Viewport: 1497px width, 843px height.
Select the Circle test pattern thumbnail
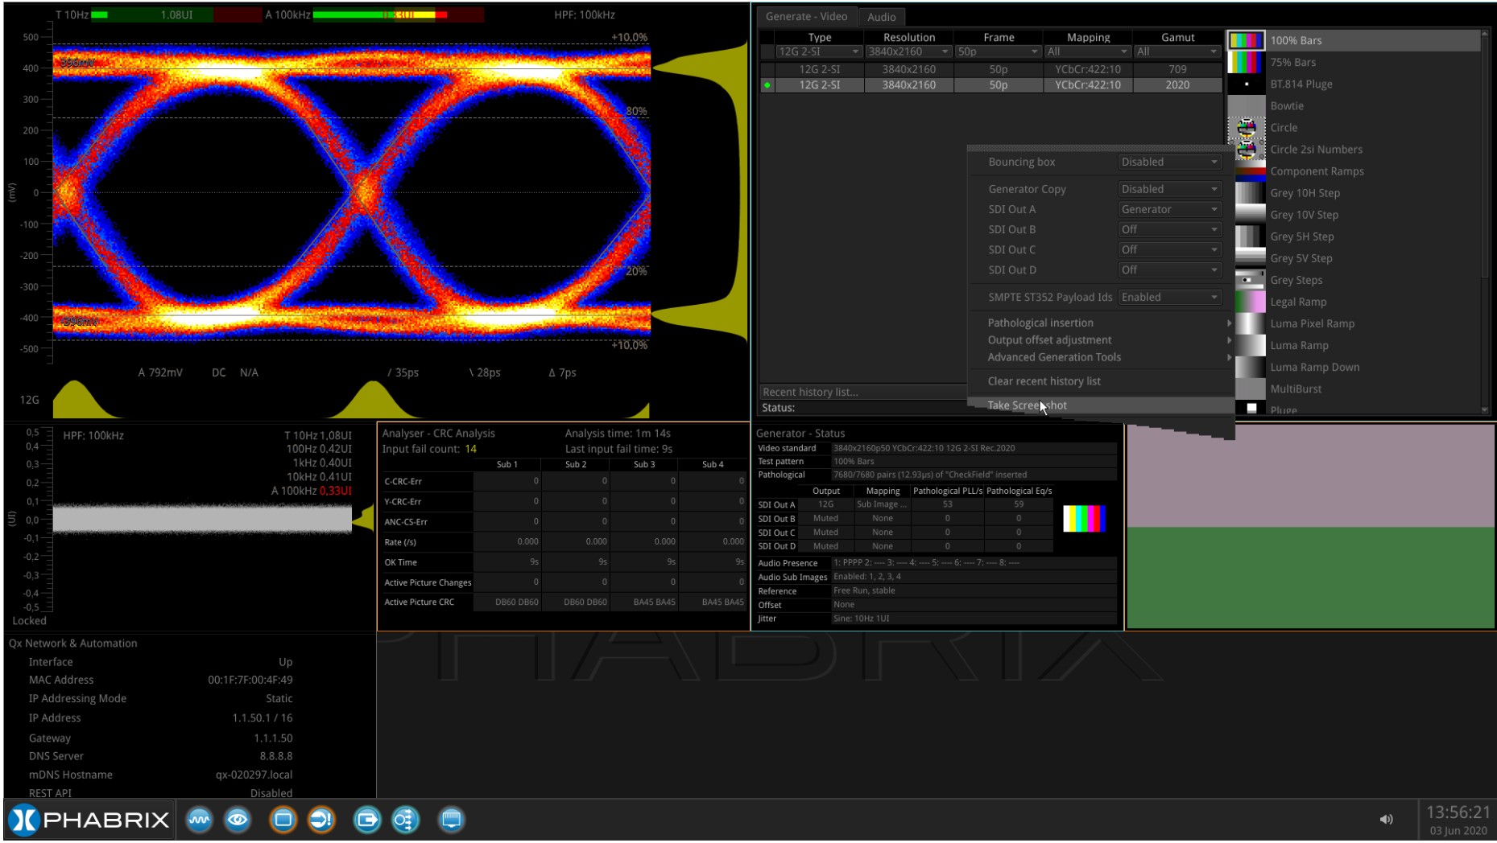[x=1246, y=127]
